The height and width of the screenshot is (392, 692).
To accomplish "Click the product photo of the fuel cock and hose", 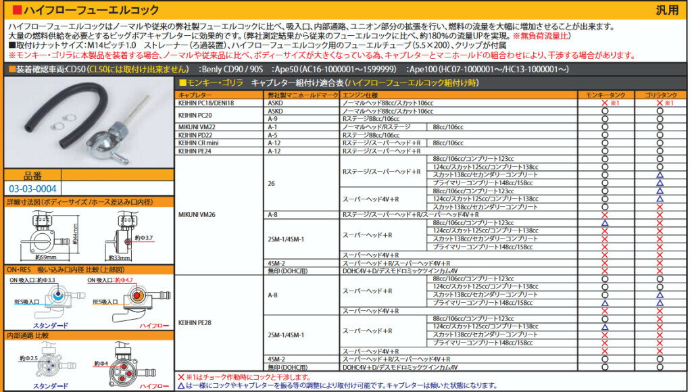I will tap(89, 122).
